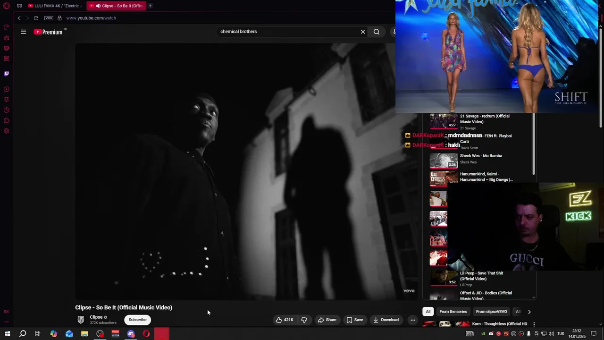Open a new browser tab
The width and height of the screenshot is (604, 340).
tap(150, 6)
